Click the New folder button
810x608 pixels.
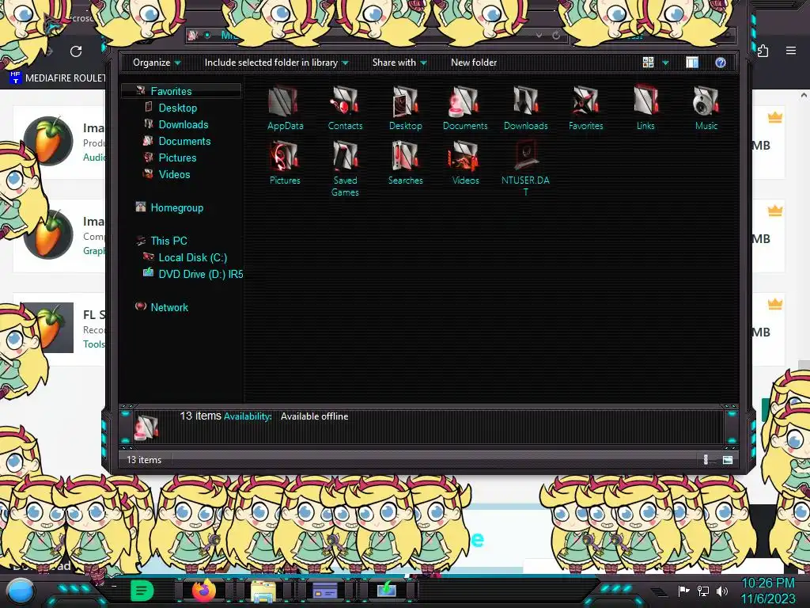[x=474, y=63]
